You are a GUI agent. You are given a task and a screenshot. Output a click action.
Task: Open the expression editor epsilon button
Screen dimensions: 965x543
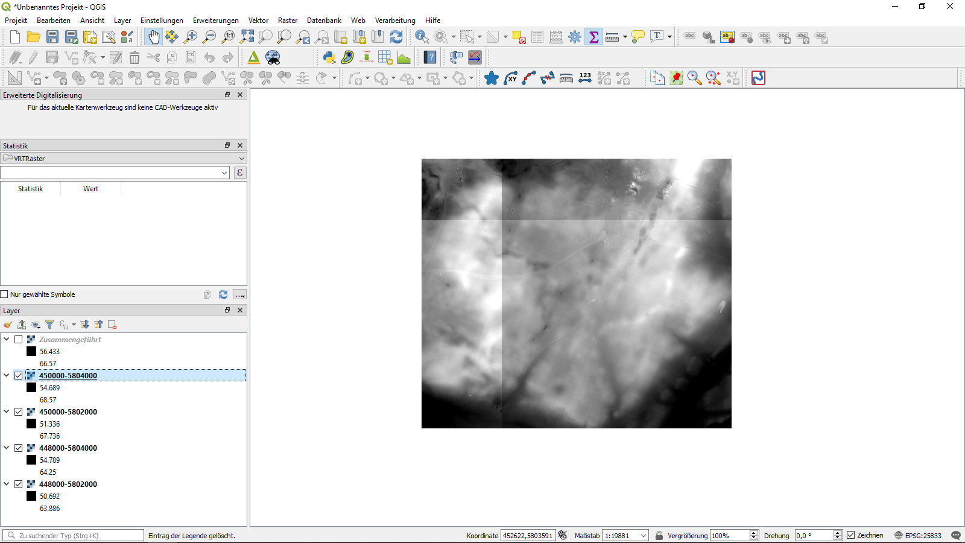click(x=240, y=173)
